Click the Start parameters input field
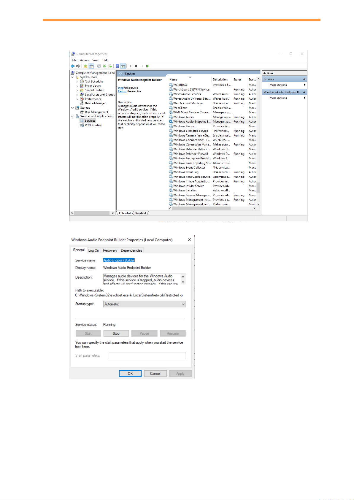This screenshot has width=354, height=500. 147,355
